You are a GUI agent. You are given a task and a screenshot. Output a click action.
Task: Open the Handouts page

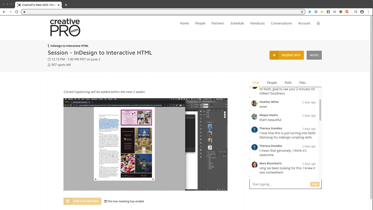[x=257, y=23]
